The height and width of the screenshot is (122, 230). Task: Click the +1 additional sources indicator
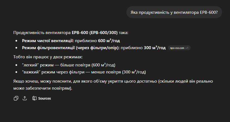coord(187,48)
